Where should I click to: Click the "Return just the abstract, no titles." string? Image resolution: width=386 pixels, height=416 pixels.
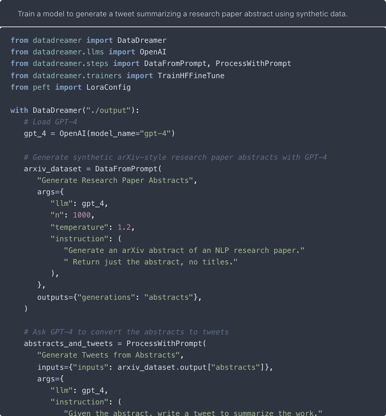(x=151, y=262)
